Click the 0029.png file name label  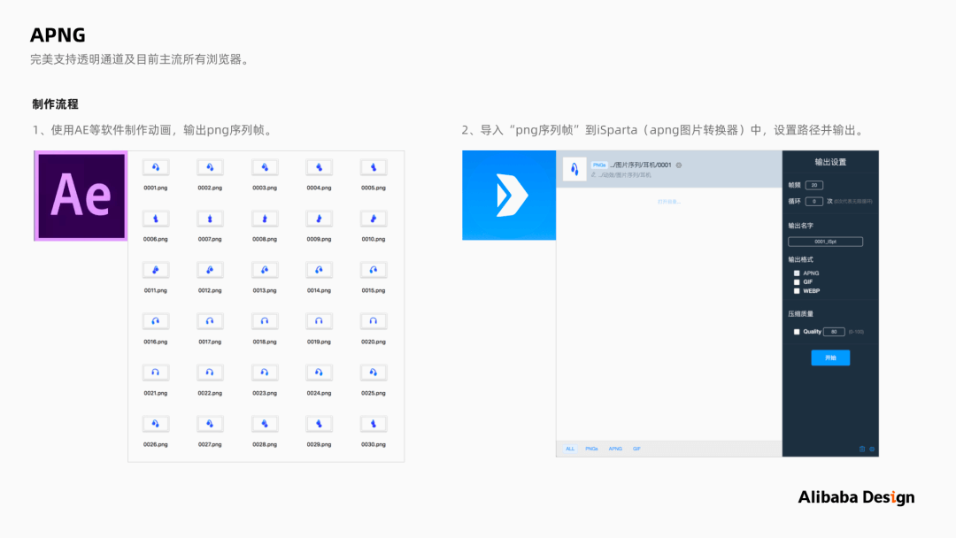319,445
